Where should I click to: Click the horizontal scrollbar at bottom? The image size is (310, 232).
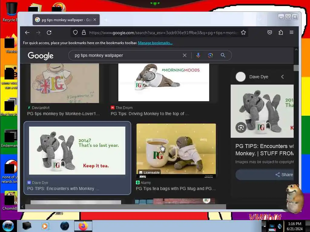point(125,207)
